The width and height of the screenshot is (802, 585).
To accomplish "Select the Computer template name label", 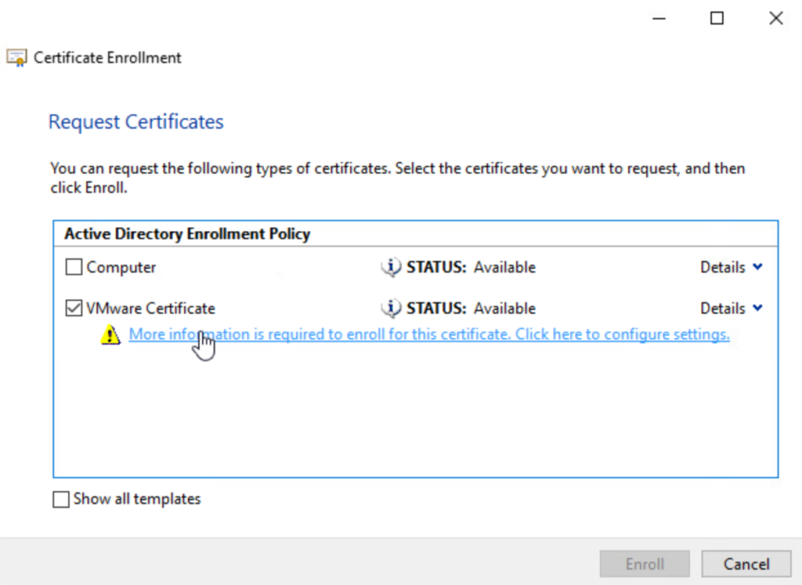I will (x=121, y=267).
